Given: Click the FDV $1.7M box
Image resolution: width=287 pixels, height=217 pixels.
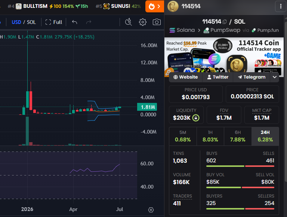Looking at the screenshot, I should (224, 115).
